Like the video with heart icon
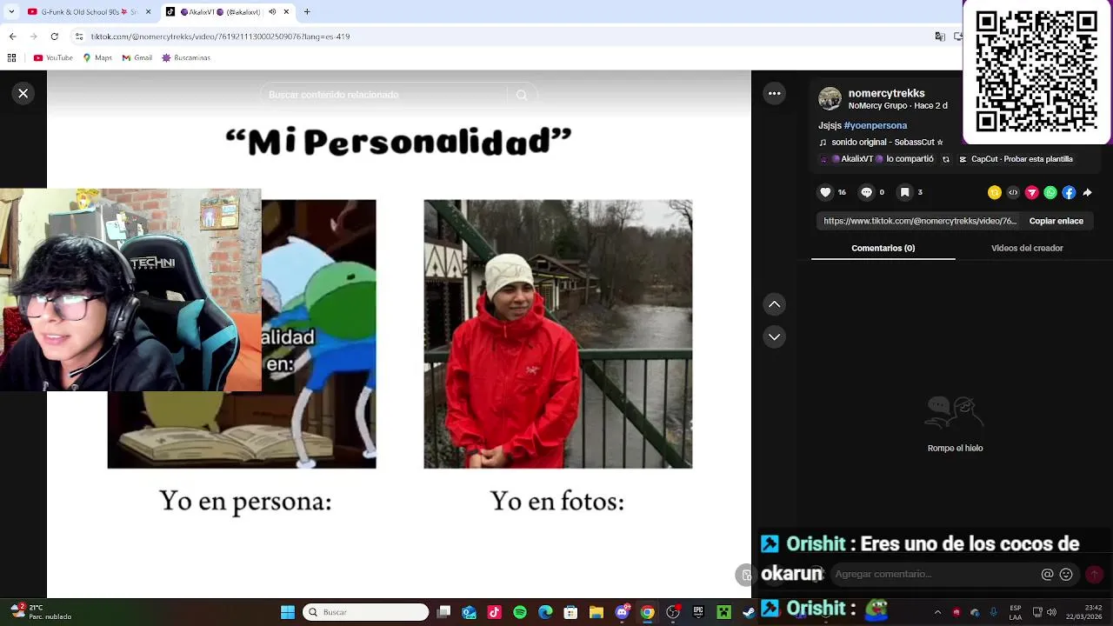 point(825,192)
